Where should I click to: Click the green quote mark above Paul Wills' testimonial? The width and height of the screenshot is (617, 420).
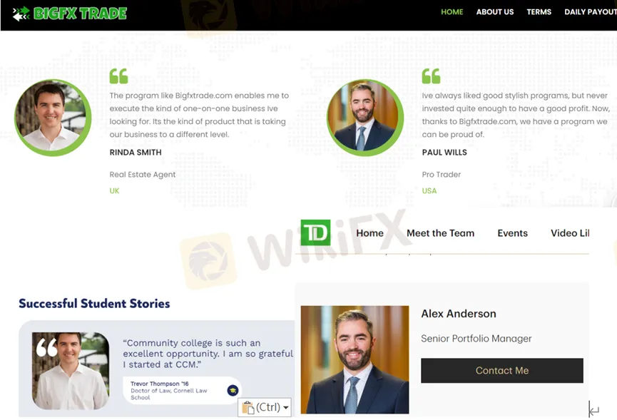click(432, 76)
